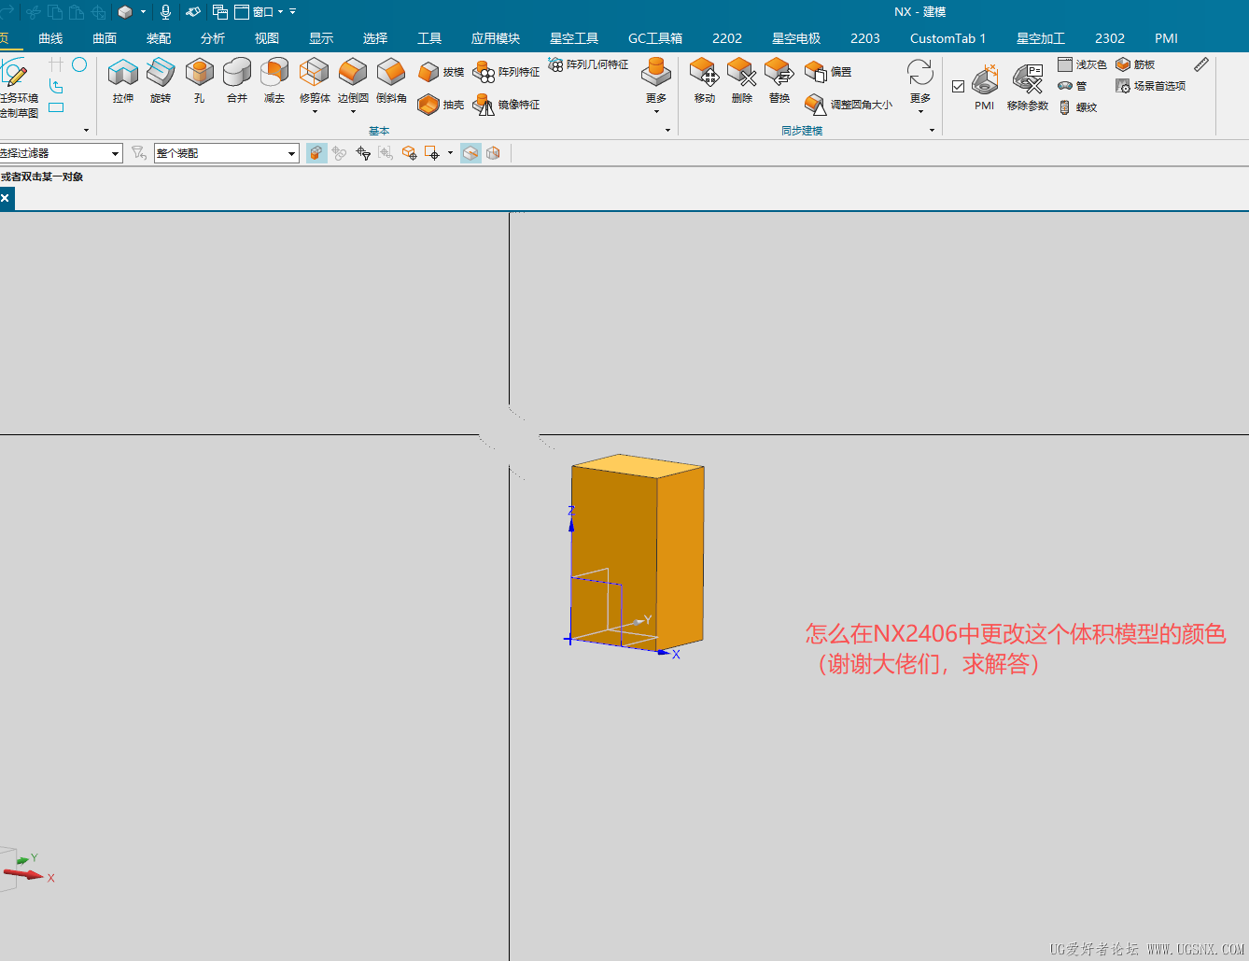This screenshot has width=1249, height=961.
Task: Open the CustomTab 1 tab
Action: click(x=947, y=38)
